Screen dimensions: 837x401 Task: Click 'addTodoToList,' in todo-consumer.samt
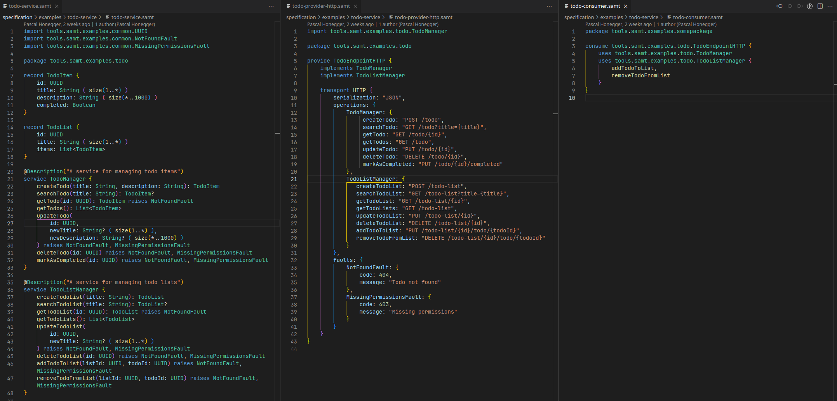[634, 68]
